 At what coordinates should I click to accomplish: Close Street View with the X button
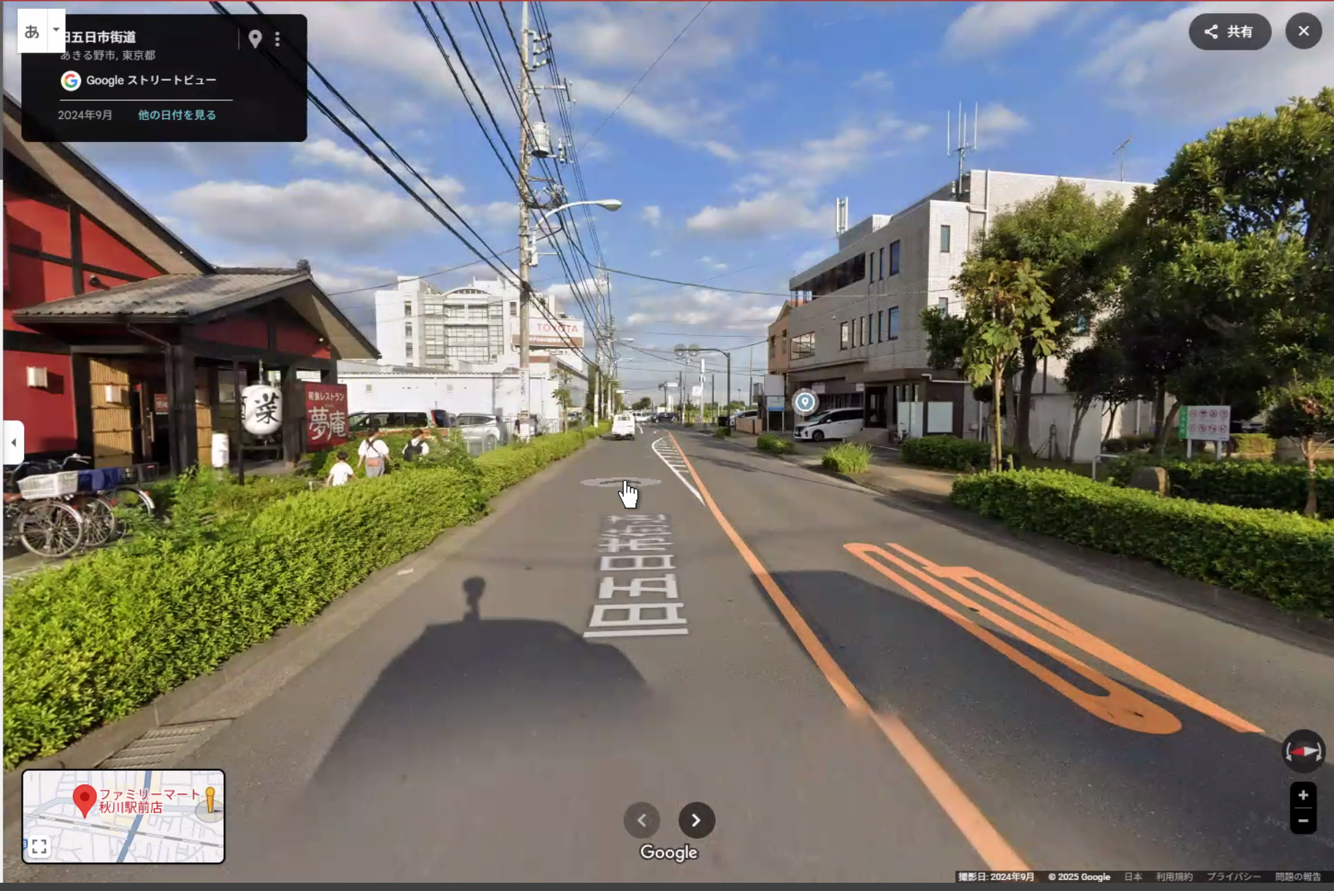[1302, 32]
